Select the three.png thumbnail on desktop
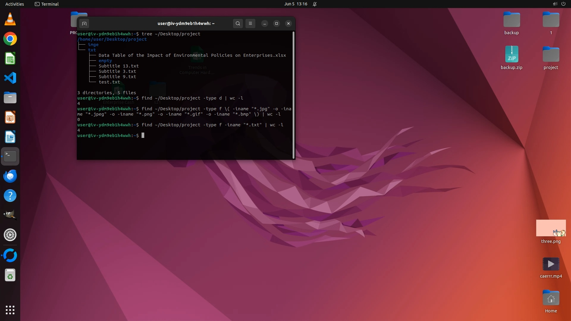 tap(551, 228)
